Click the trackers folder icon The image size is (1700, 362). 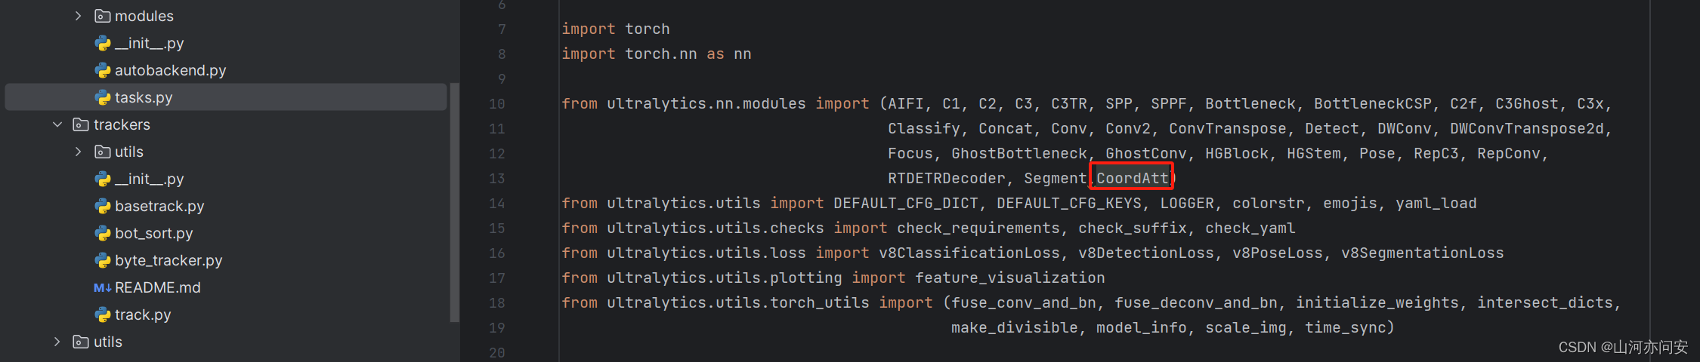click(x=81, y=124)
